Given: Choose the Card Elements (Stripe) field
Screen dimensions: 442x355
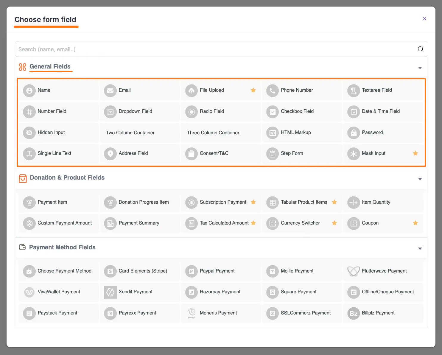Looking at the screenshot, I should (x=143, y=271).
